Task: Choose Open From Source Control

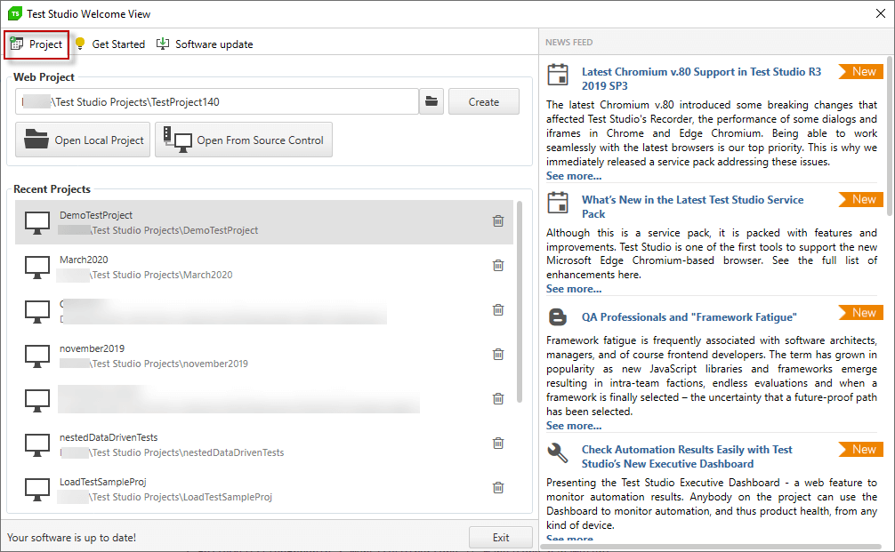Action: [x=244, y=140]
